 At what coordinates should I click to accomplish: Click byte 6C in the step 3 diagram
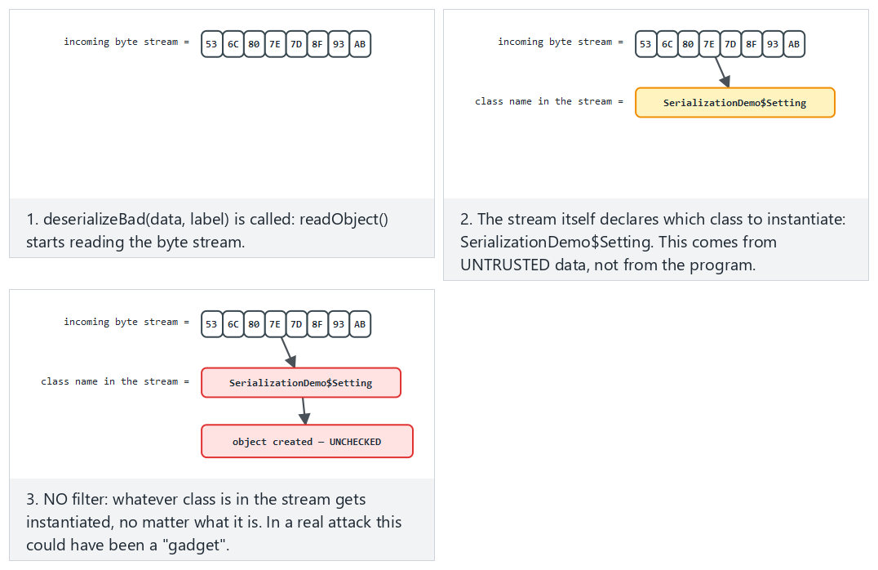(x=233, y=324)
